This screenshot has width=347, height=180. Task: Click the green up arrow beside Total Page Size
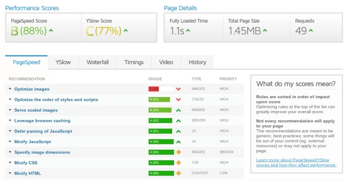pos(265,30)
